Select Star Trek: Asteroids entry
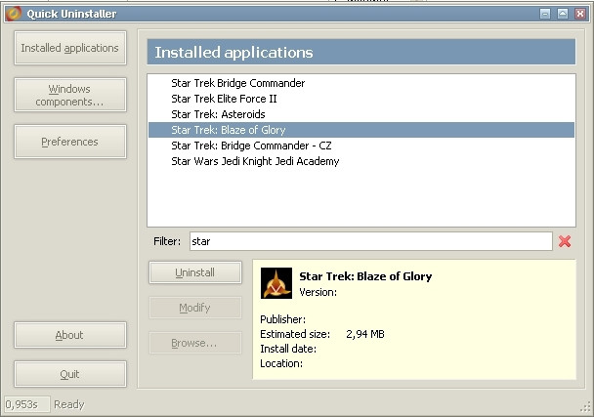This screenshot has width=594, height=417. pyautogui.click(x=361, y=114)
